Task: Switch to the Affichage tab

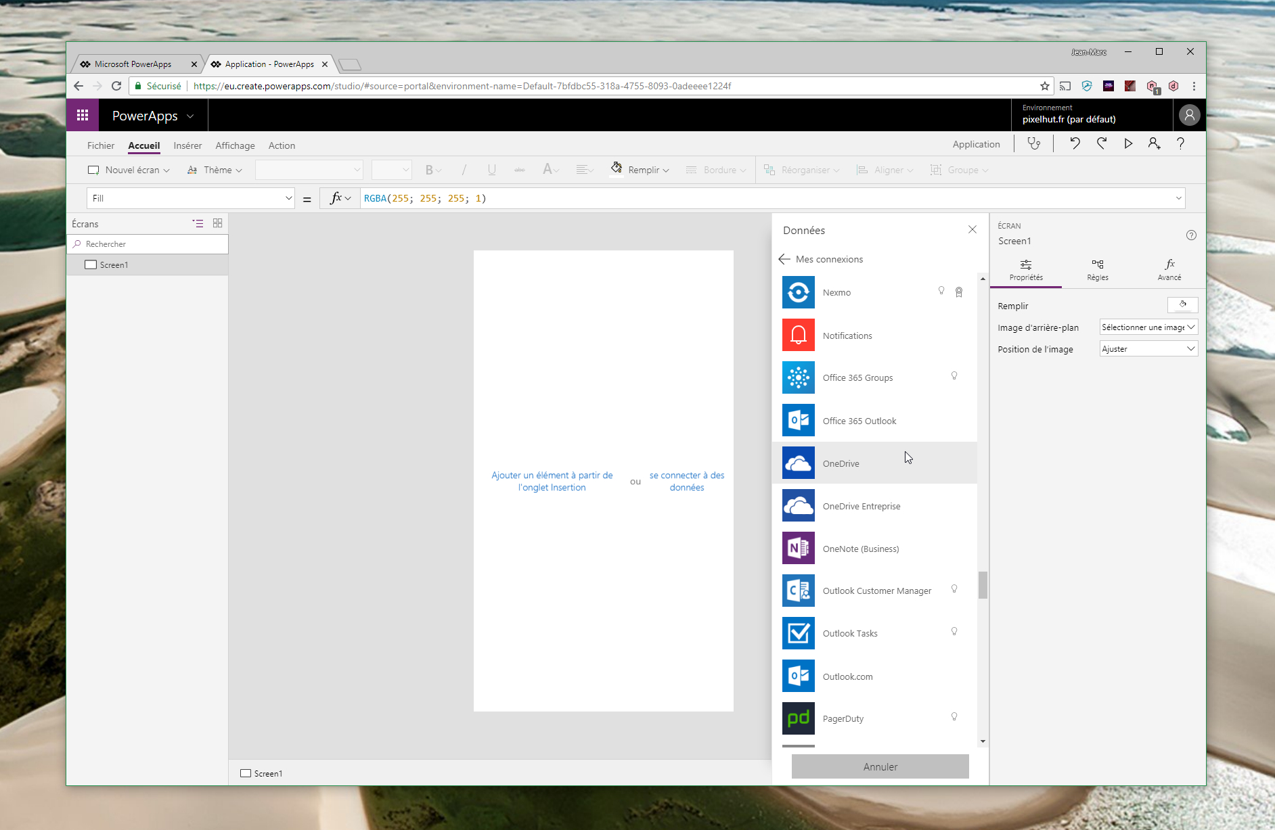Action: click(235, 145)
